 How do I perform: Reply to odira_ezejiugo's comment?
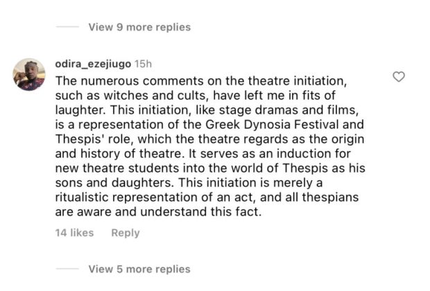(x=126, y=233)
